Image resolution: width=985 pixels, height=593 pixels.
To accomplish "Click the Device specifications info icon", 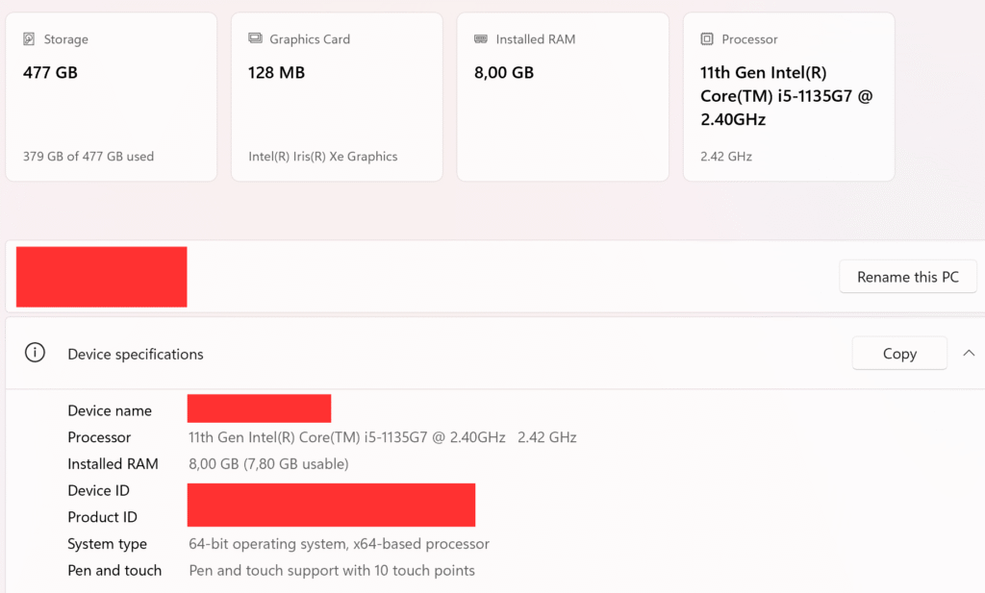I will click(x=35, y=353).
